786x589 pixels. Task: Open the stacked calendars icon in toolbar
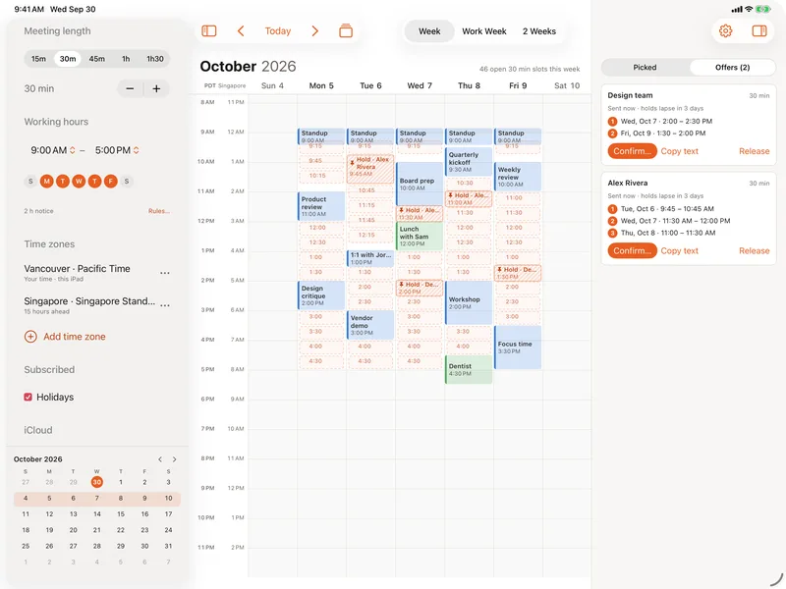[346, 31]
